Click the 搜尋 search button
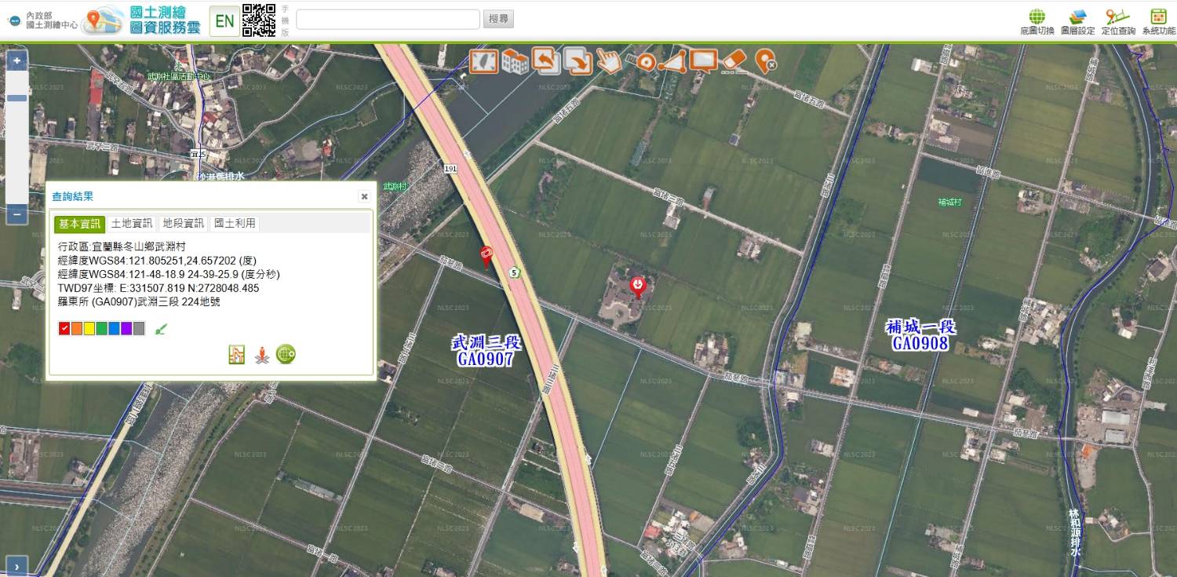The height and width of the screenshot is (577, 1177). point(498,19)
